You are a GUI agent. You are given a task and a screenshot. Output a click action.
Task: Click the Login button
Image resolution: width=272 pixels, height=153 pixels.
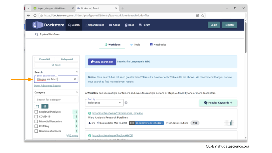(x=214, y=25)
